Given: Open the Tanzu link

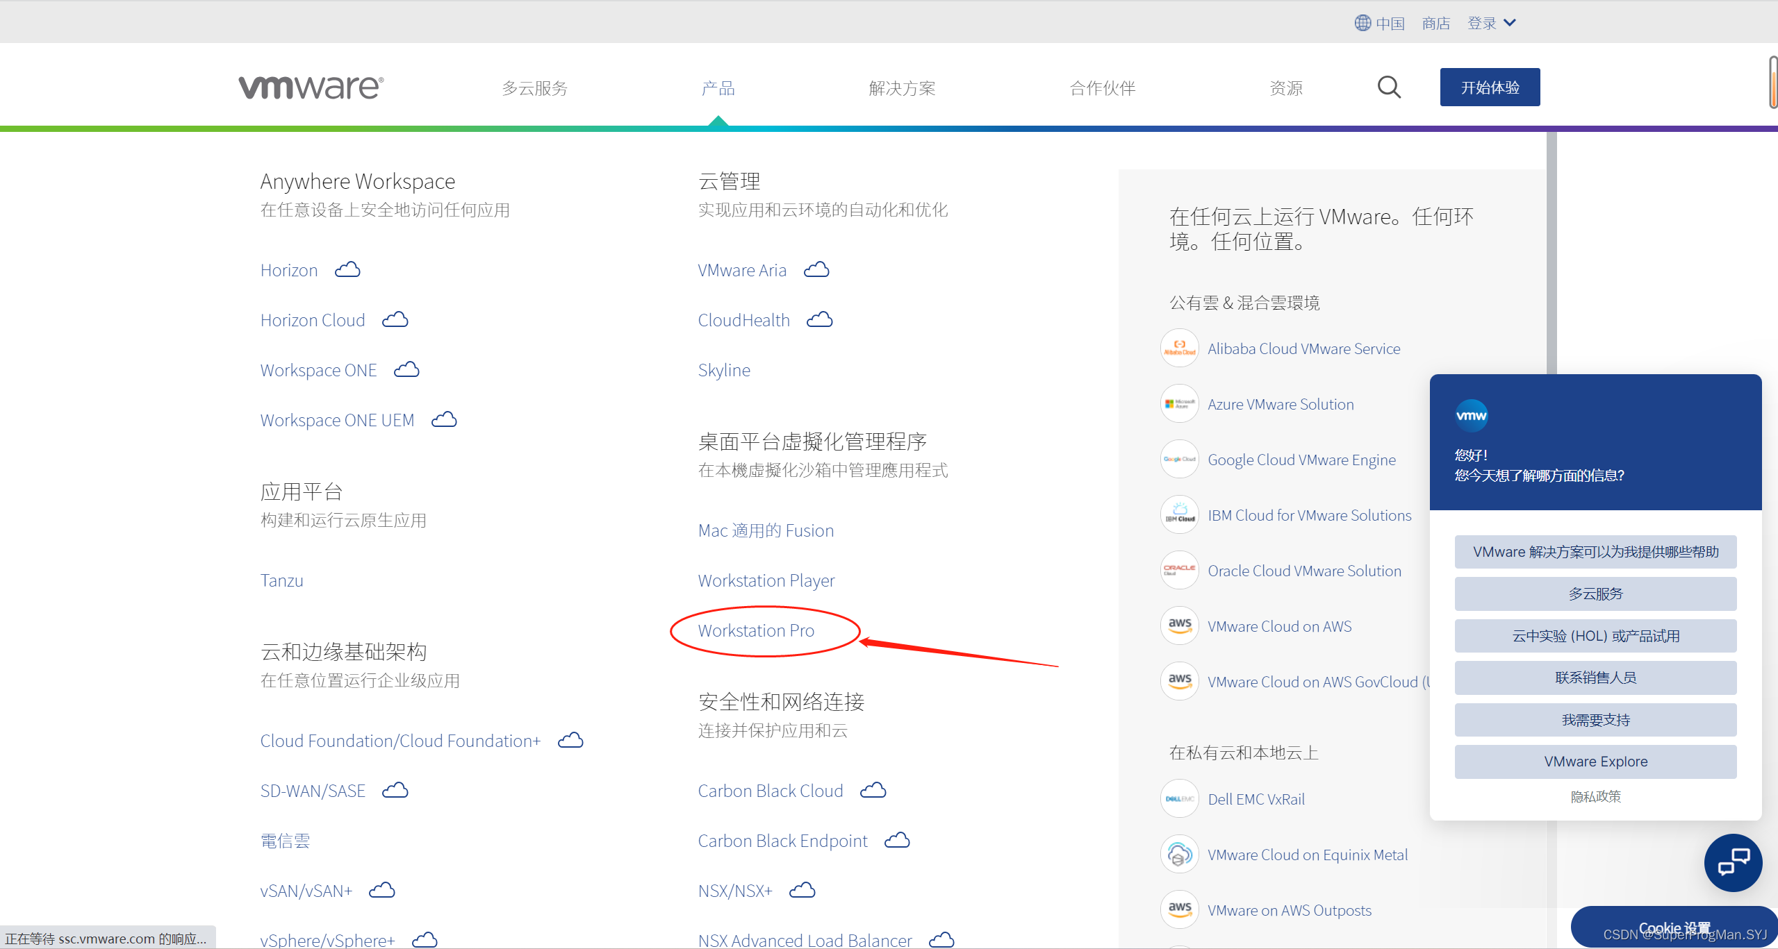Looking at the screenshot, I should tap(281, 580).
